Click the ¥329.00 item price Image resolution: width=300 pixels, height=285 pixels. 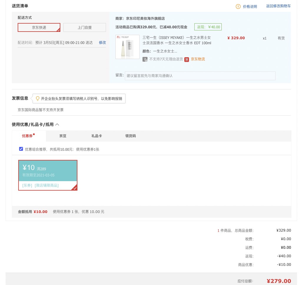tap(236, 38)
